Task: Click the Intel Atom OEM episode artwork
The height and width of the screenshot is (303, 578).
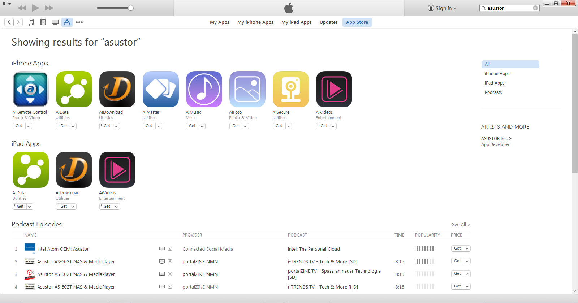Action: click(x=30, y=249)
